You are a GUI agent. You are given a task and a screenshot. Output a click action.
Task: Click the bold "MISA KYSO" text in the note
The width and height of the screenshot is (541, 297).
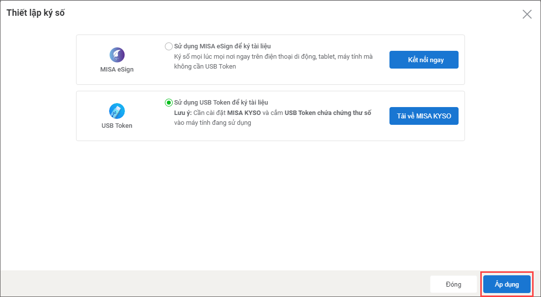coord(244,113)
